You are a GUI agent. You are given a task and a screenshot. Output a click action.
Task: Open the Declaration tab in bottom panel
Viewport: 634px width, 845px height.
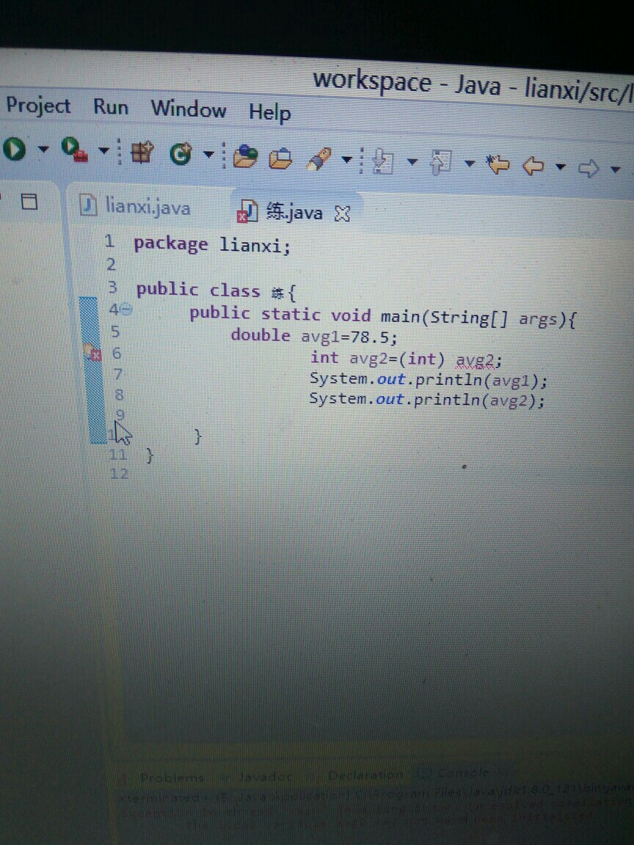365,775
